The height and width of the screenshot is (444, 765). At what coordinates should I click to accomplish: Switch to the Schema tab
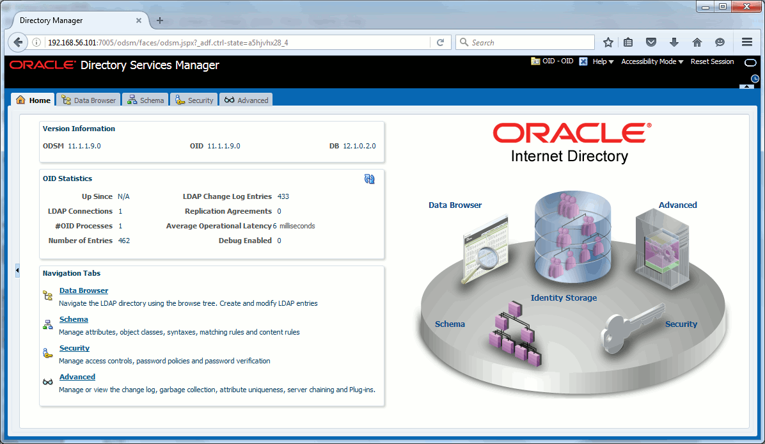point(145,100)
